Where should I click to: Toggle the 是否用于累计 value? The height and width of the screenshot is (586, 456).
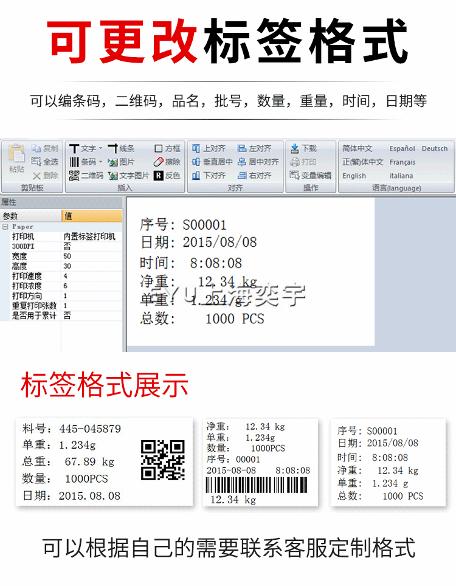coord(67,315)
